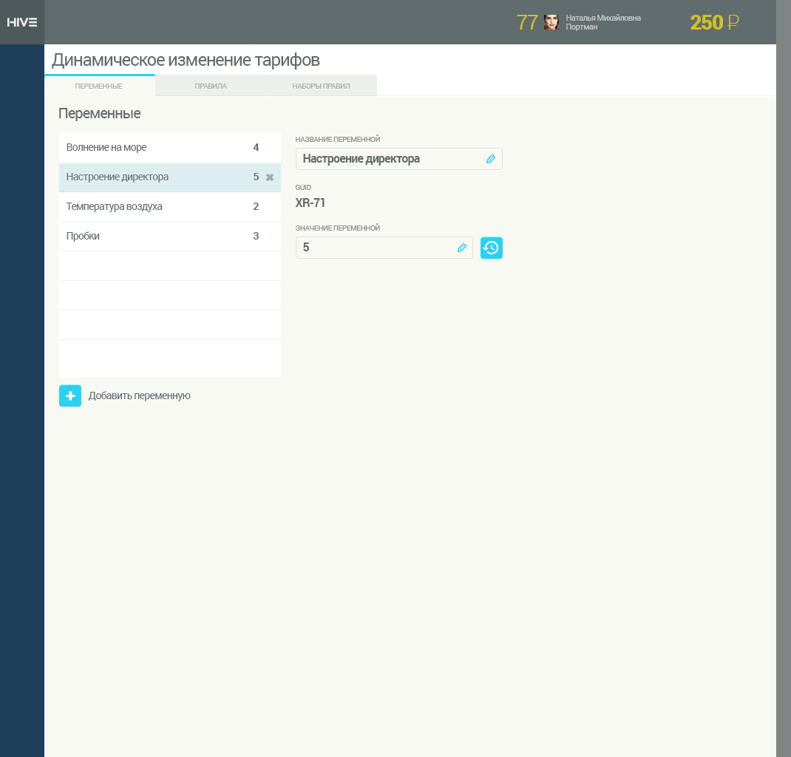This screenshot has width=791, height=757.
Task: Select Настроение директора list row
Action: [x=118, y=177]
